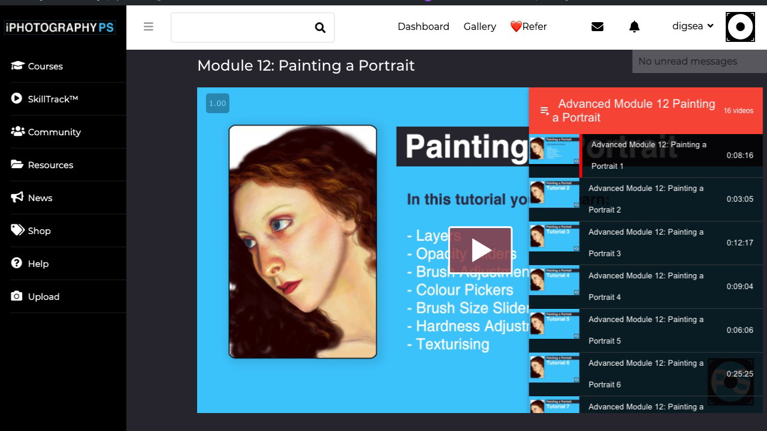Open the messages envelope icon
Screen dimensions: 767x431
point(597,26)
